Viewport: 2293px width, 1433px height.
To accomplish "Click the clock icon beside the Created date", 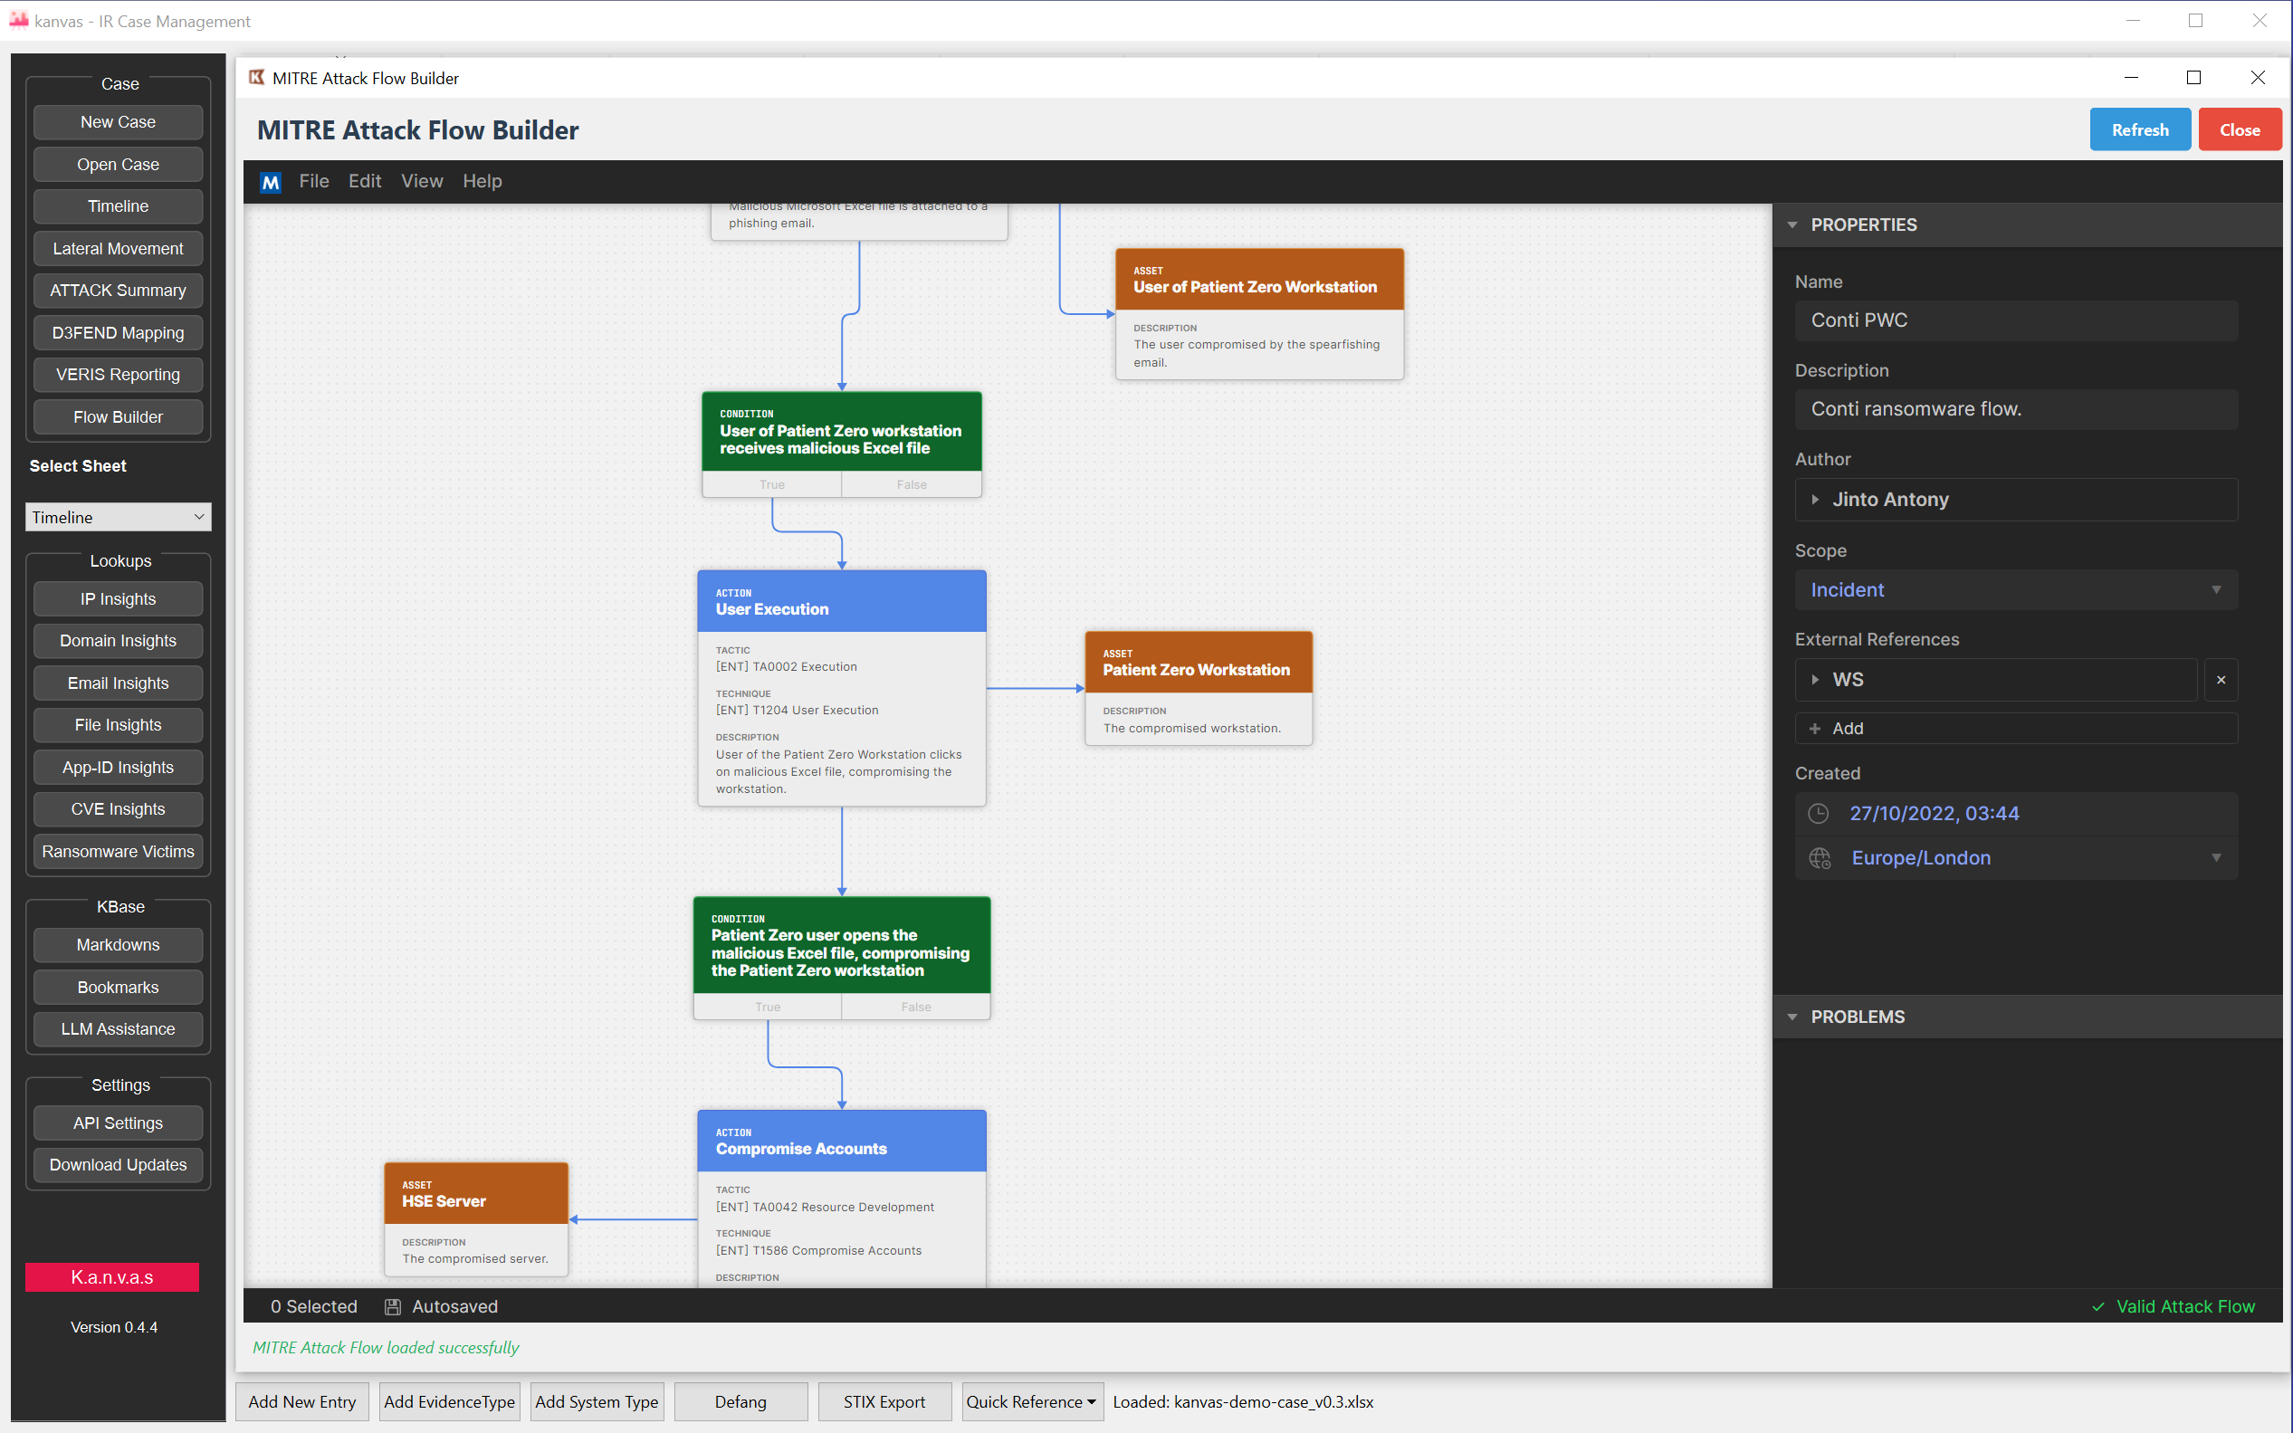I will 1819,813.
